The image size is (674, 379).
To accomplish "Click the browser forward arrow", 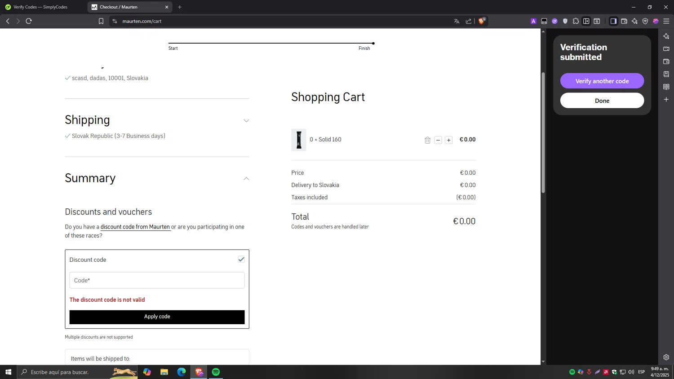I will 18,21.
